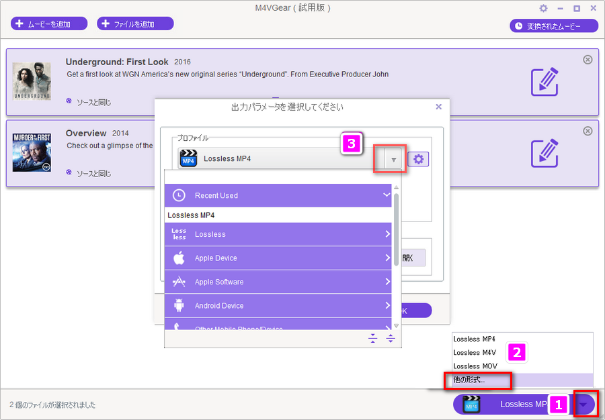Add movies with the ムービーを追加 button

(x=49, y=24)
